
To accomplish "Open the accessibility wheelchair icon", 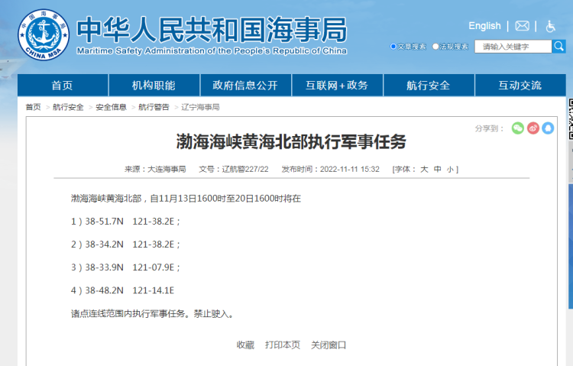I will click(x=551, y=26).
